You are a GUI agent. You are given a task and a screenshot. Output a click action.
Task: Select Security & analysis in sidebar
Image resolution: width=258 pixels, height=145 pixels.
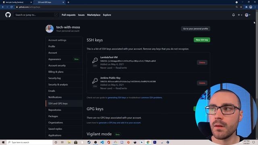point(64,85)
